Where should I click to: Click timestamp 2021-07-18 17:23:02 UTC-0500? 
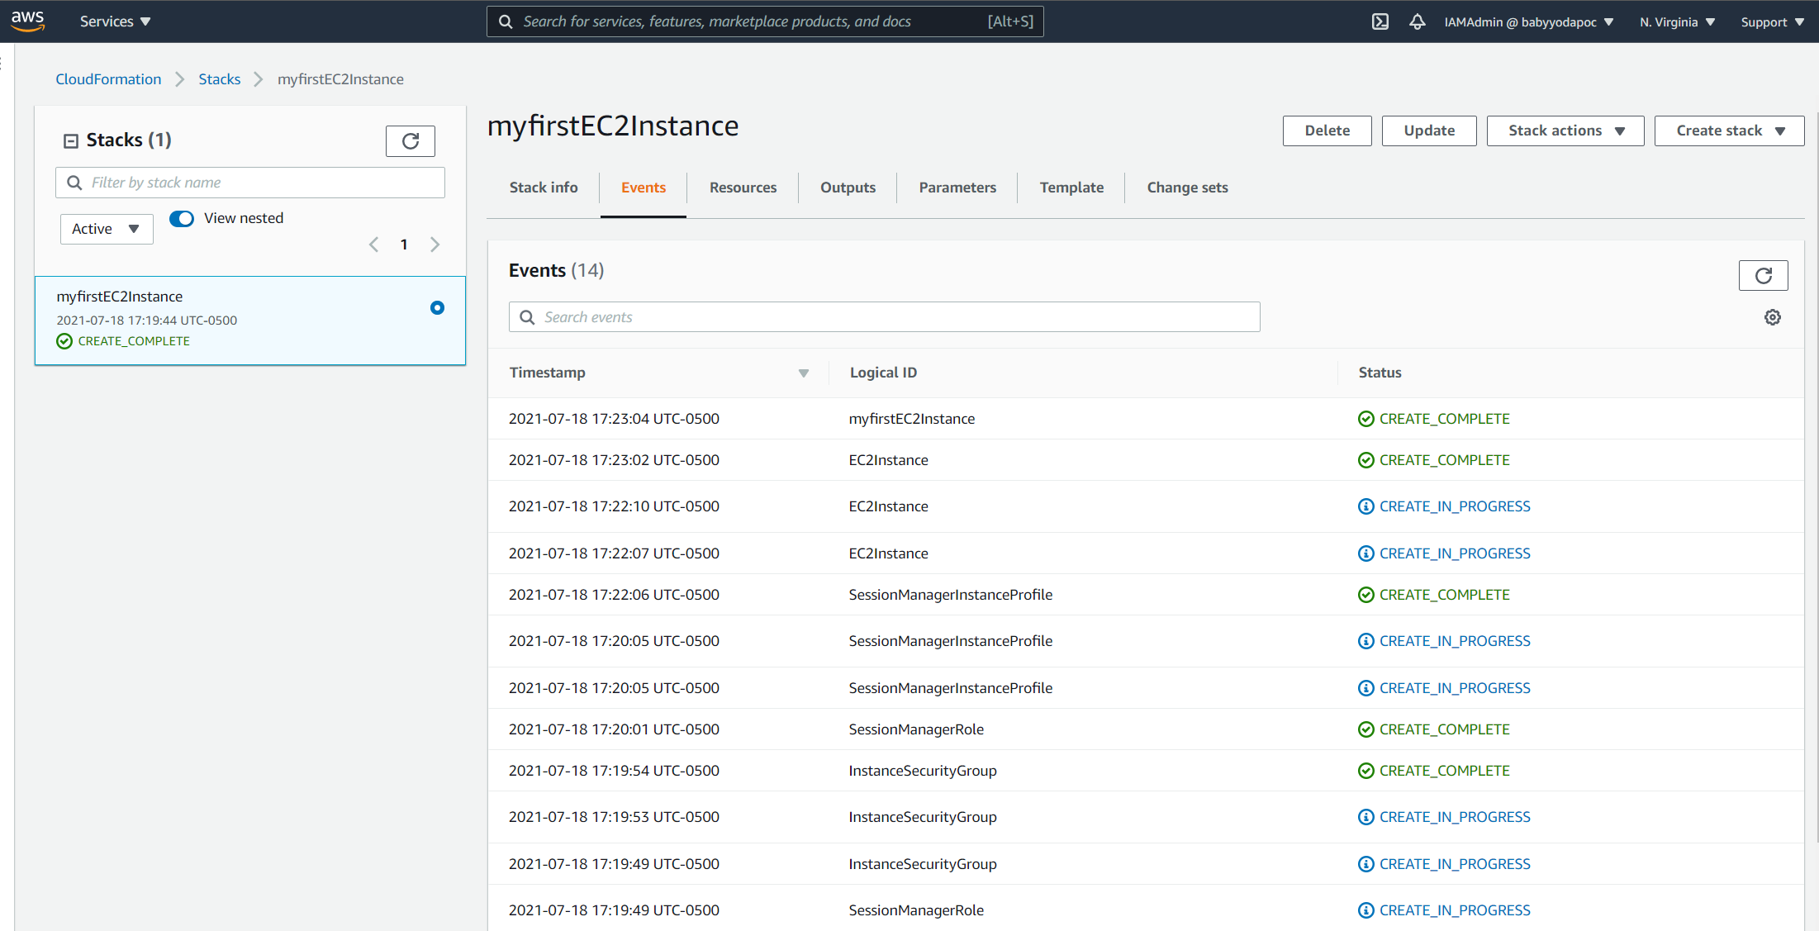click(614, 460)
